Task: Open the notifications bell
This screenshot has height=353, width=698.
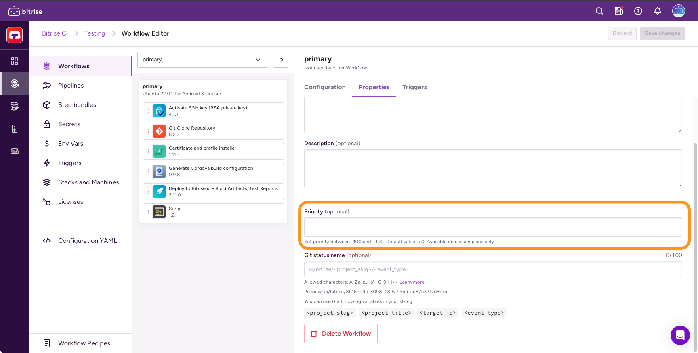Action: coord(658,11)
